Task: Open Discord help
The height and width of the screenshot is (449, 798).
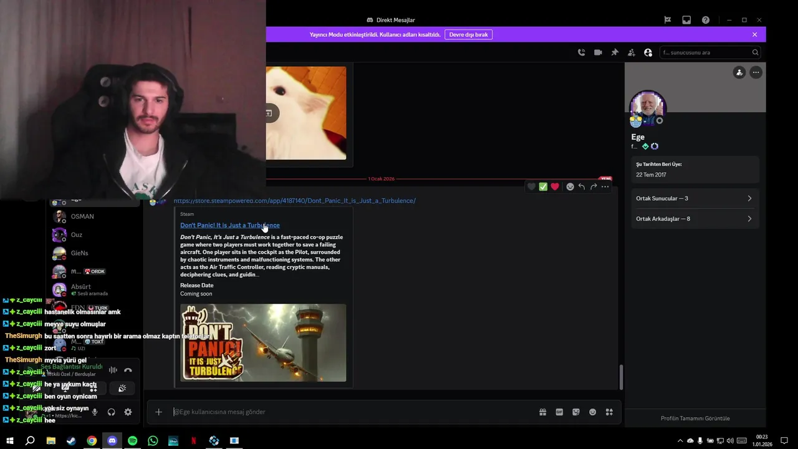Action: (x=706, y=20)
